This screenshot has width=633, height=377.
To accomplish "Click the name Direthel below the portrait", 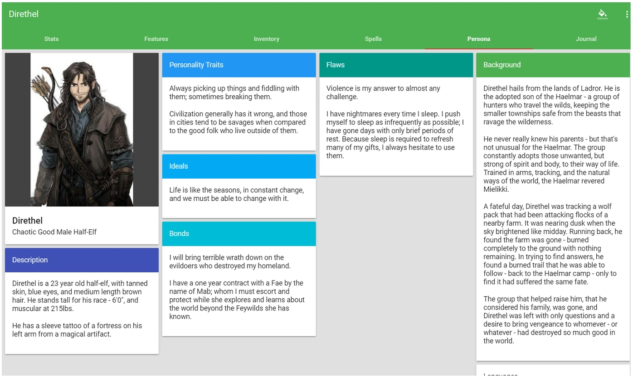I will (27, 221).
